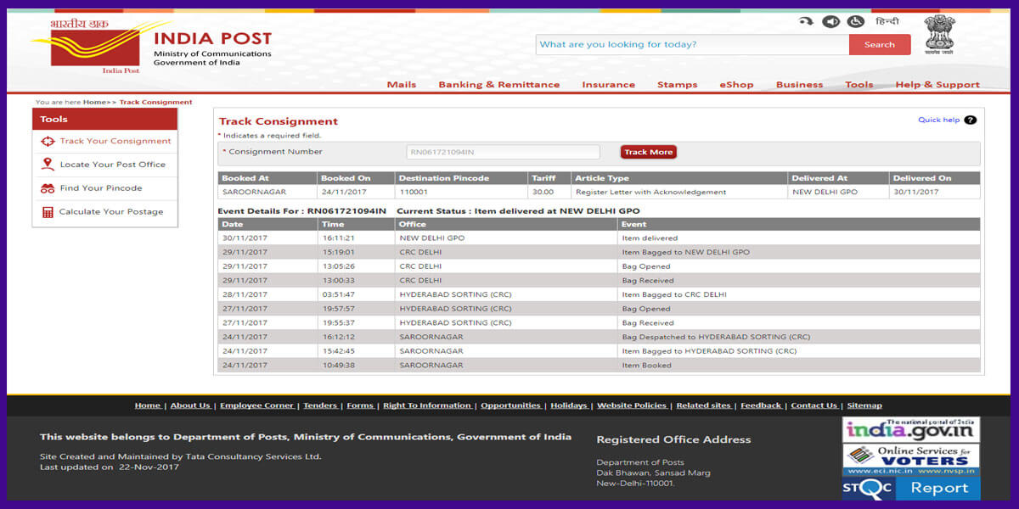1019x509 pixels.
Task: Click the Locate Your Post Office pin icon
Action: 48,165
